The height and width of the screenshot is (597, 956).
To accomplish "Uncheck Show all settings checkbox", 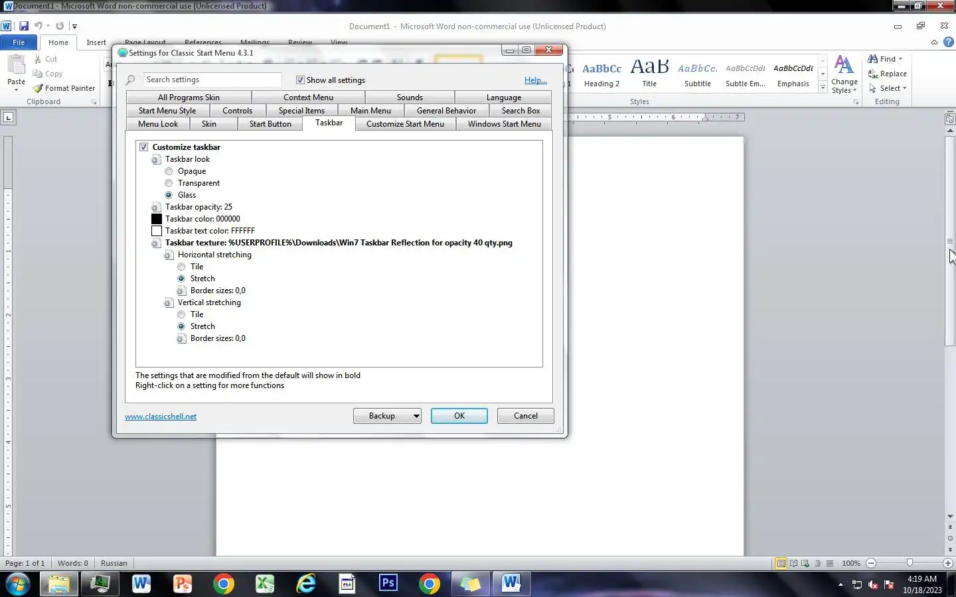I will (x=300, y=80).
